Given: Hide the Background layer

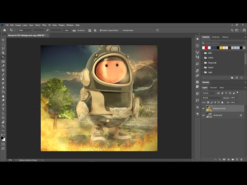Looking at the screenshot, I should [203, 115].
